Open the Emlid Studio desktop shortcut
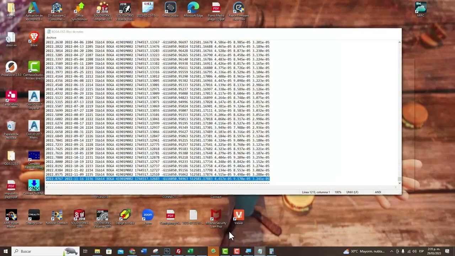The height and width of the screenshot is (256, 455). click(x=170, y=10)
